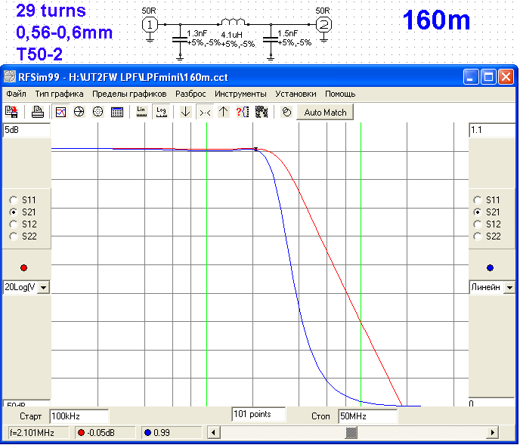The width and height of the screenshot is (520, 445).
Task: Expand the Линейн scale dropdown on right
Action: point(509,288)
